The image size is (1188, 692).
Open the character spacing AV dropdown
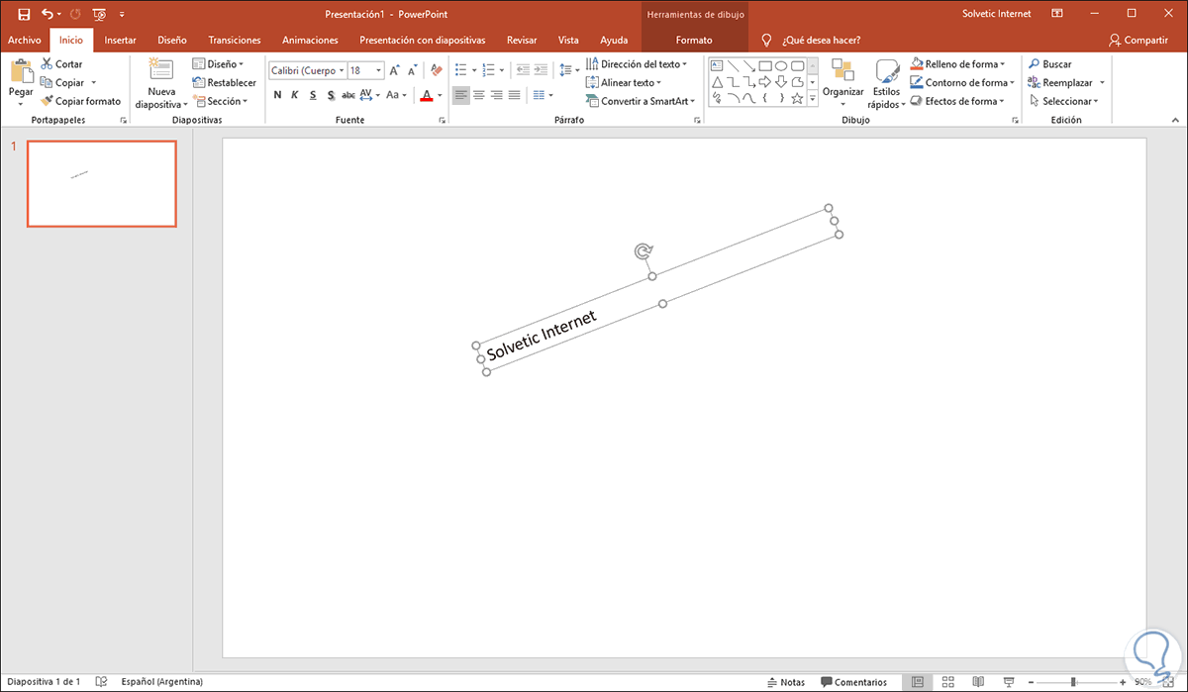[x=369, y=95]
